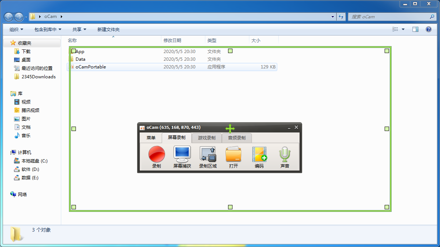Click the App row's 文件夹 type cell
Screen dimensions: 440x247
[214, 52]
